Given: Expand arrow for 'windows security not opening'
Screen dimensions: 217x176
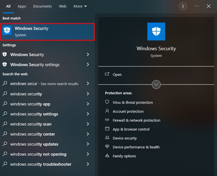Looking at the screenshot, I should pyautogui.click(x=88, y=154).
